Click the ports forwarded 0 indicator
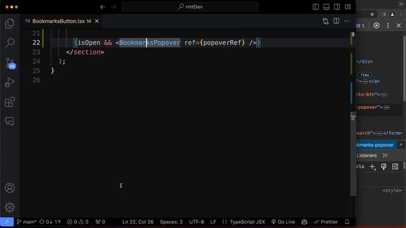 100,222
